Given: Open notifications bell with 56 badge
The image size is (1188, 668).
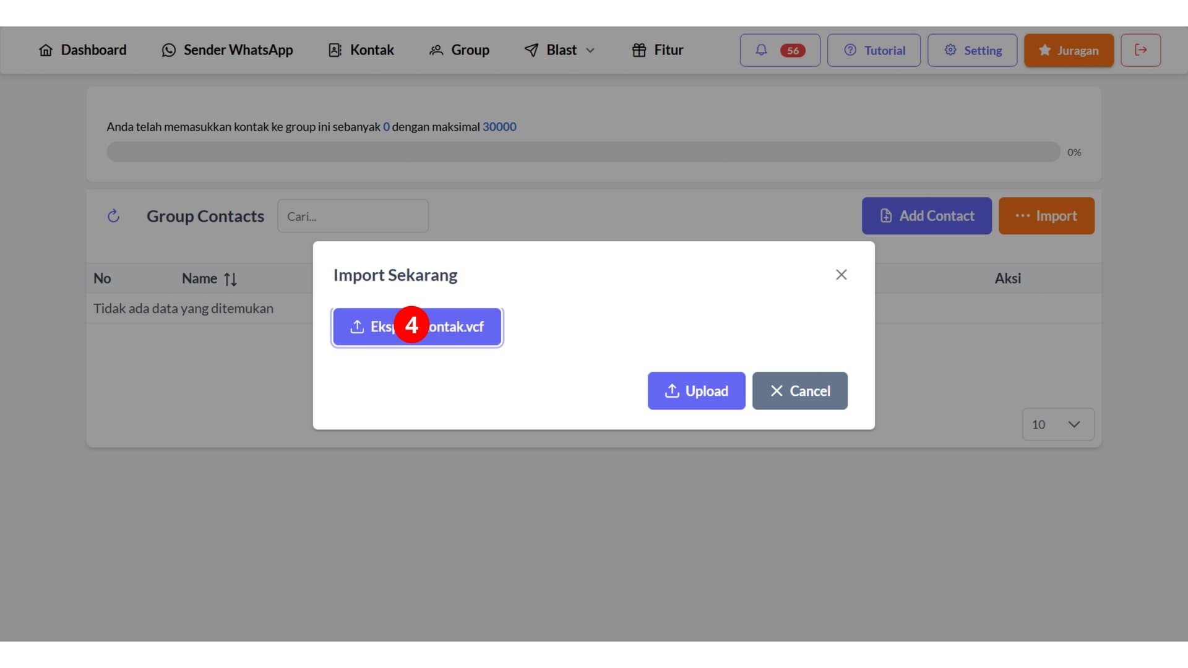Looking at the screenshot, I should [x=780, y=50].
